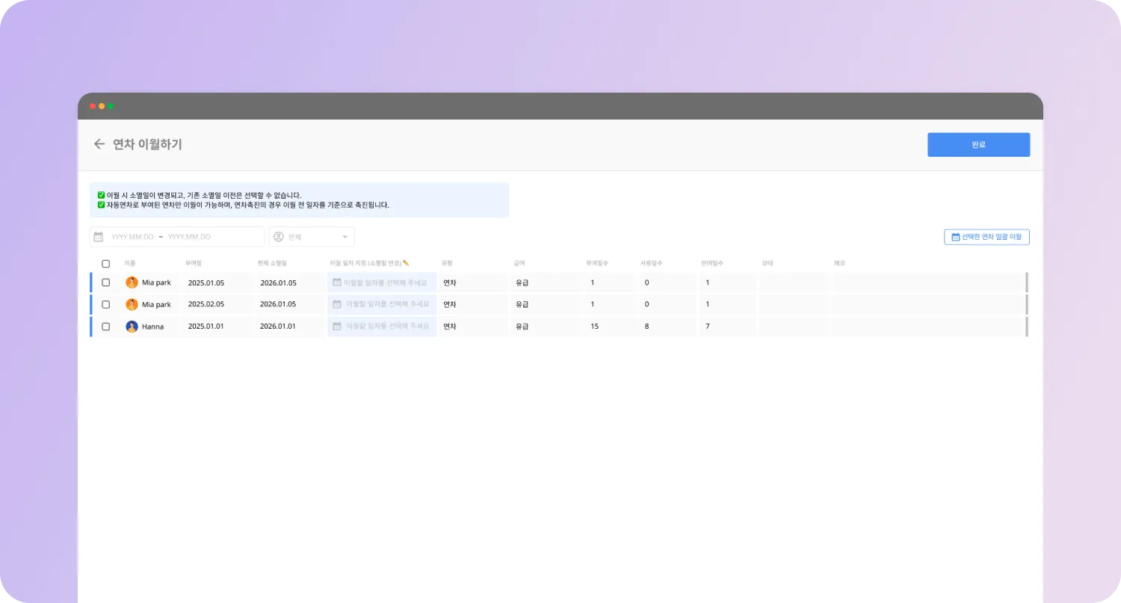Click the 이름 column header
The image size is (1121, 603).
click(x=130, y=263)
